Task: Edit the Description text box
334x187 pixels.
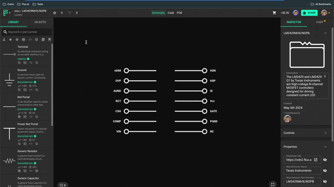Action: [x=306, y=86]
